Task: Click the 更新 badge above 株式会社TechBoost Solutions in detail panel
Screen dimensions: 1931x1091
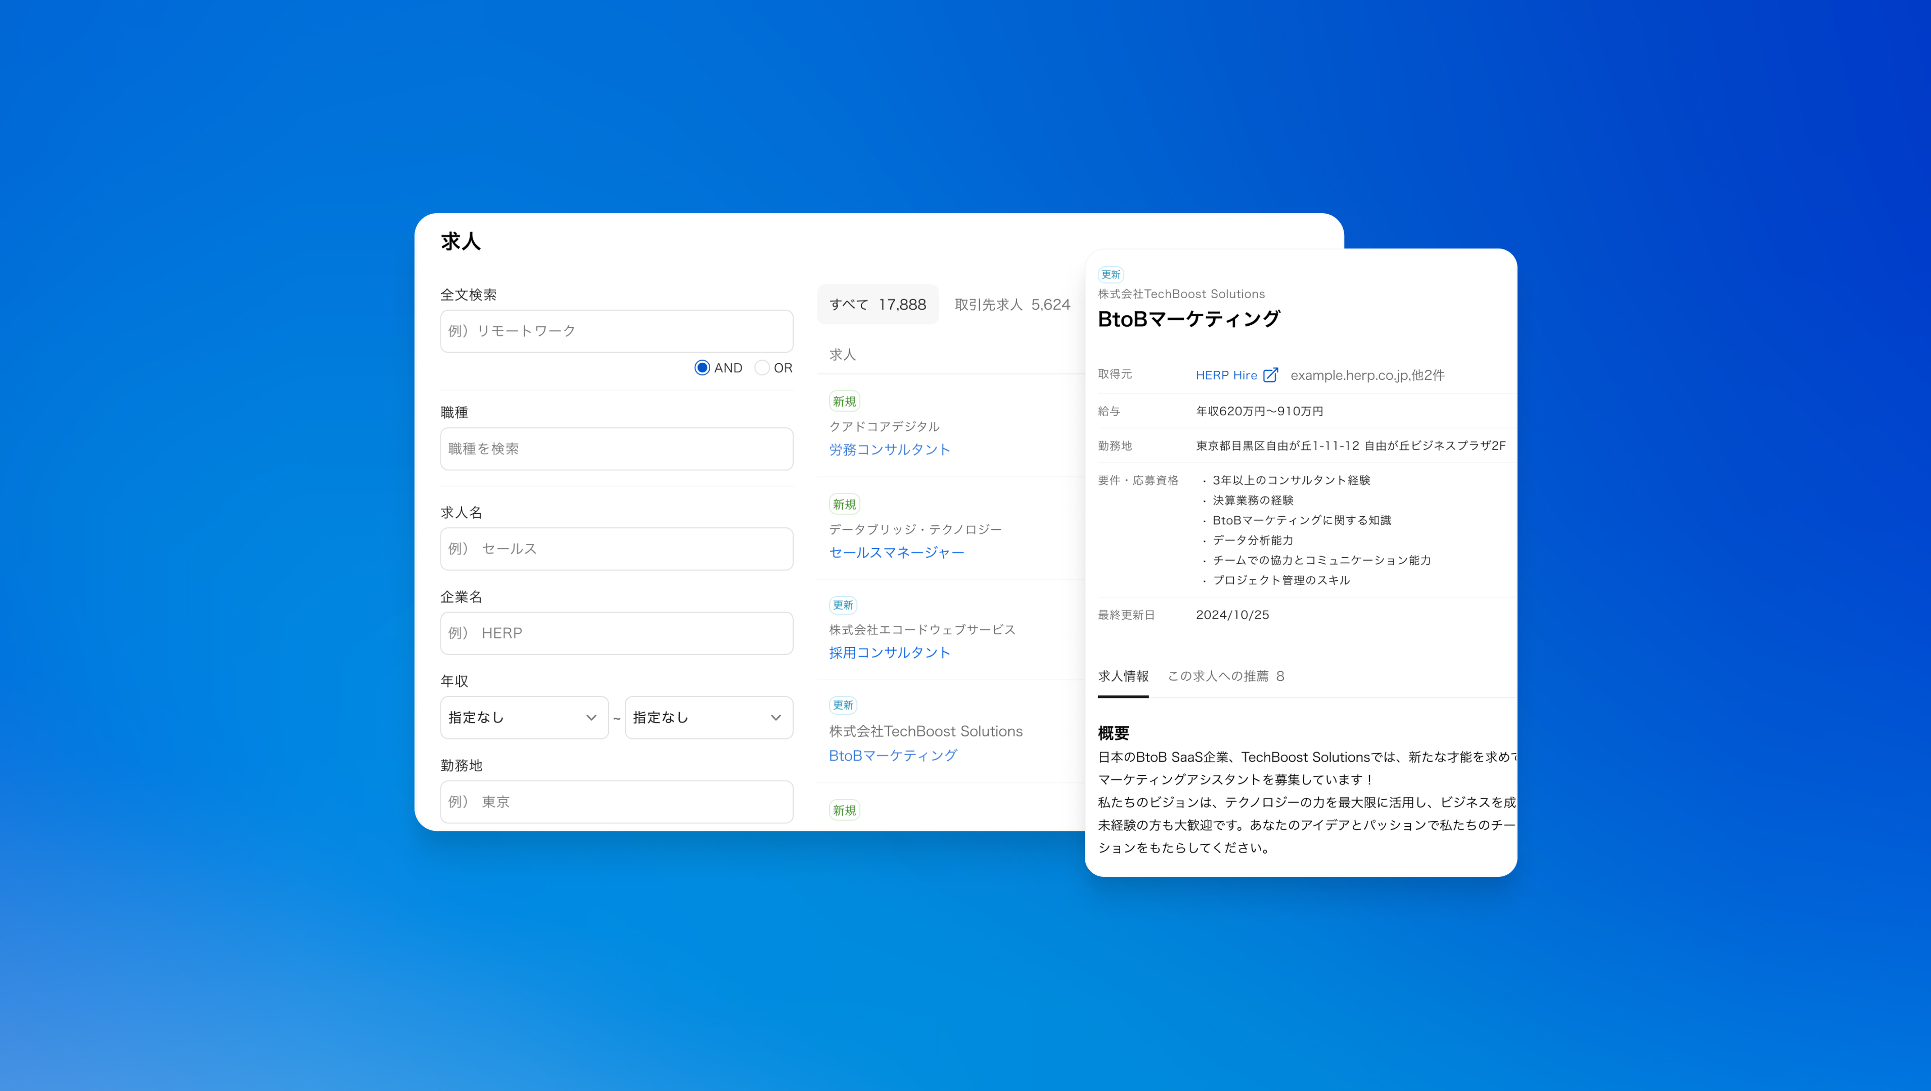Action: pos(1110,274)
